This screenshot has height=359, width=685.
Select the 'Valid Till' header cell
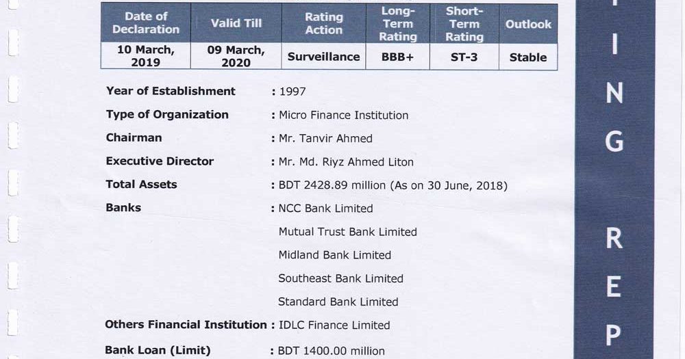(x=236, y=23)
